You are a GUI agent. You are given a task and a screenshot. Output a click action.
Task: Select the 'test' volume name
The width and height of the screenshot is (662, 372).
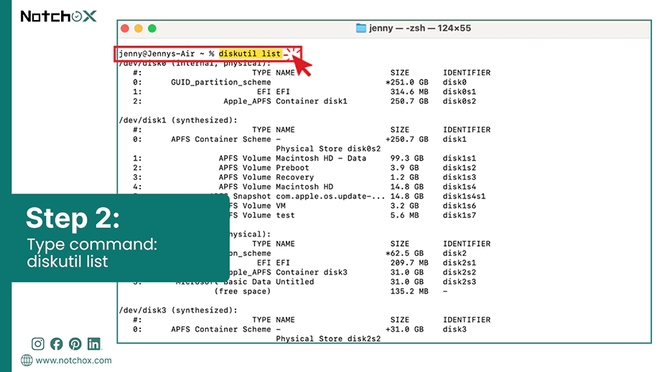click(285, 215)
